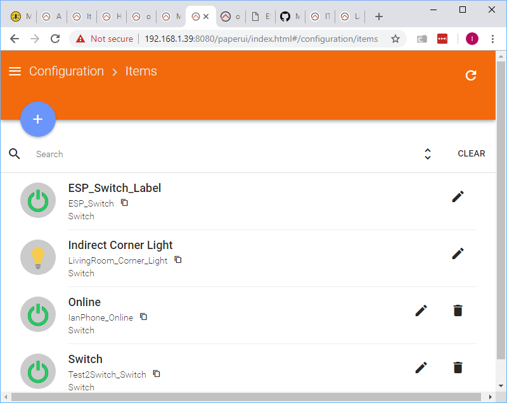Click the blue add item button
Screen dimensions: 507x403
(38, 119)
